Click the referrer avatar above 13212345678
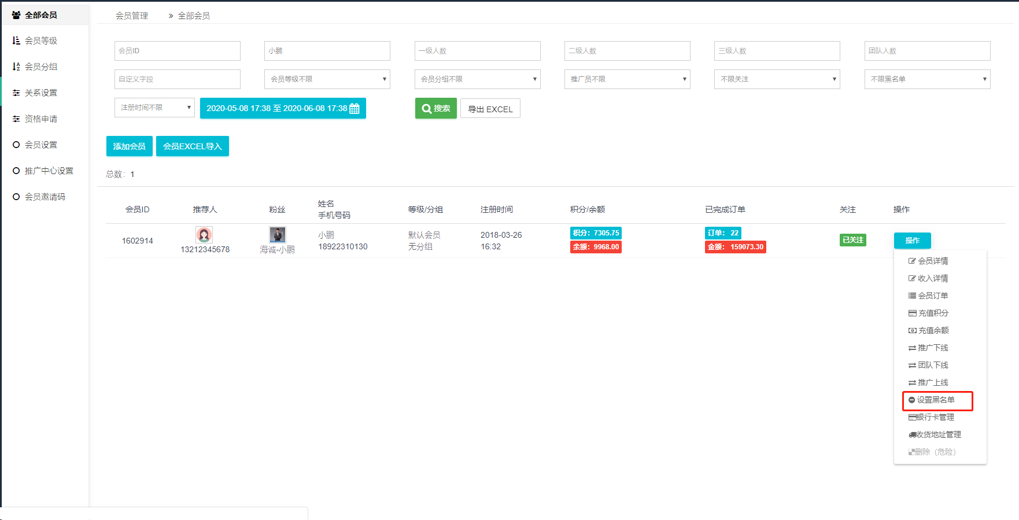The image size is (1019, 520). pyautogui.click(x=204, y=234)
